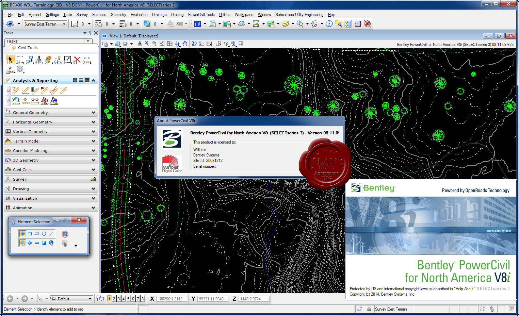Toggle view 3 button in view groups
Screen dimensions: 519x316
pyautogui.click(x=119, y=299)
